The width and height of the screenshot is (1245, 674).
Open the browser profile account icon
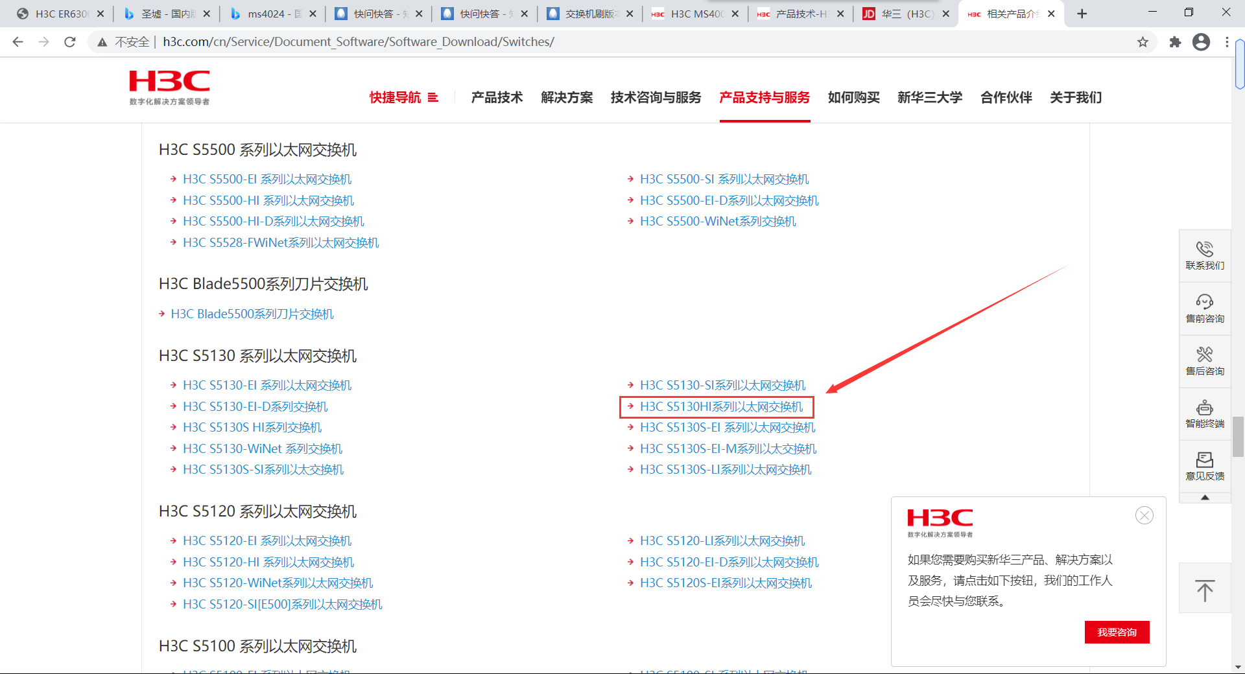[x=1202, y=42]
